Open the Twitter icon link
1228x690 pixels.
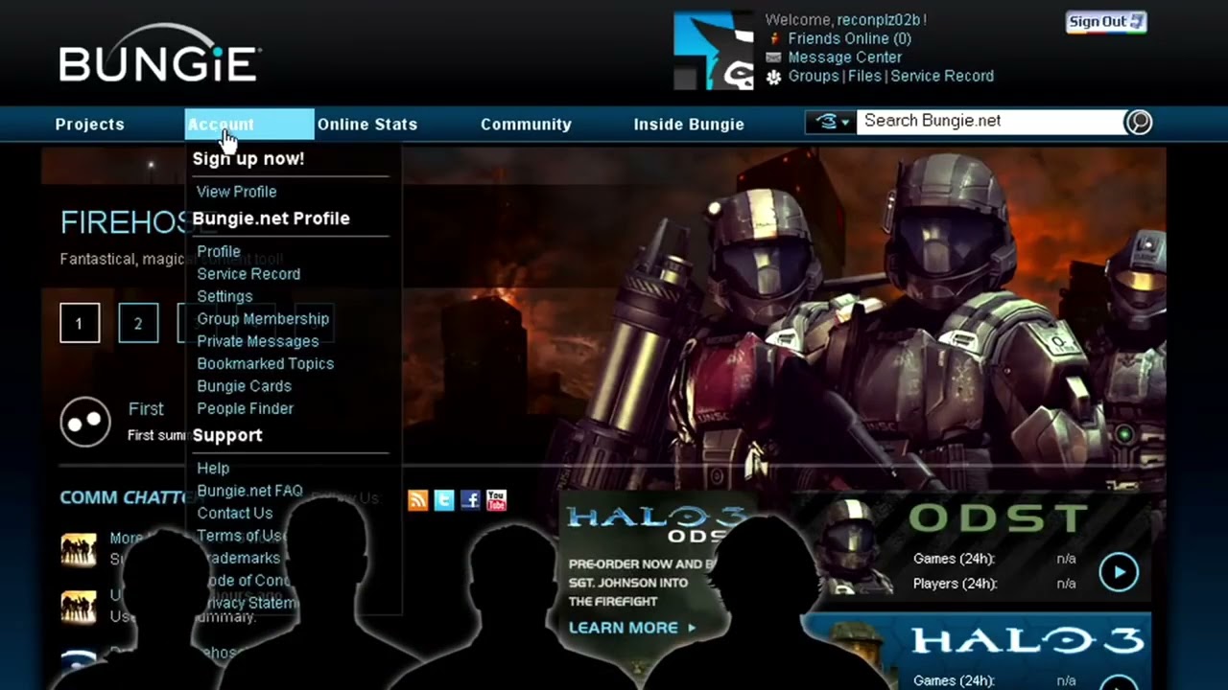443,499
